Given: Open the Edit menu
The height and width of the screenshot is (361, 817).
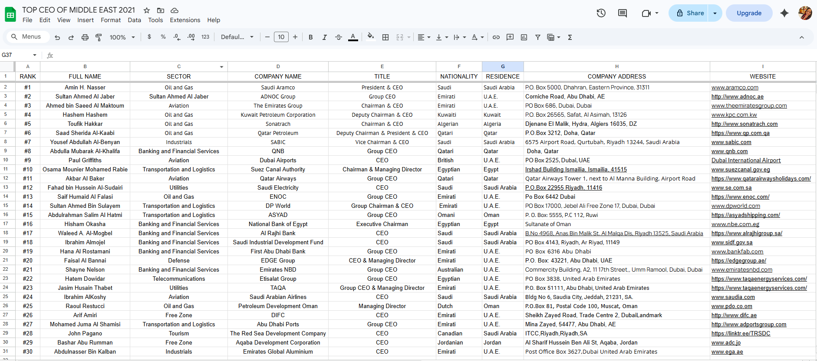Looking at the screenshot, I should click(x=45, y=20).
